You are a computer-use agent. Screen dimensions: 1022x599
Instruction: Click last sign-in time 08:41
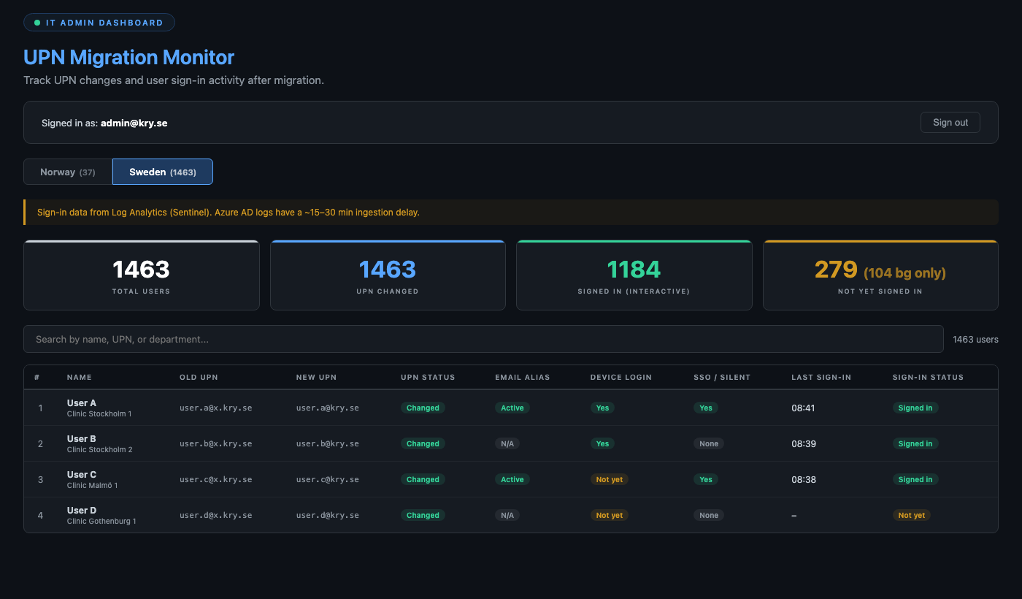[804, 408]
